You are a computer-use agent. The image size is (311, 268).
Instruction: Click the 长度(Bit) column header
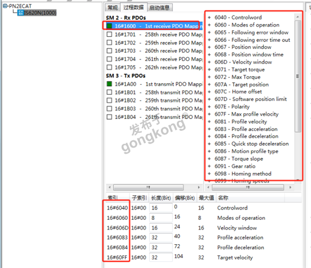click(x=161, y=198)
